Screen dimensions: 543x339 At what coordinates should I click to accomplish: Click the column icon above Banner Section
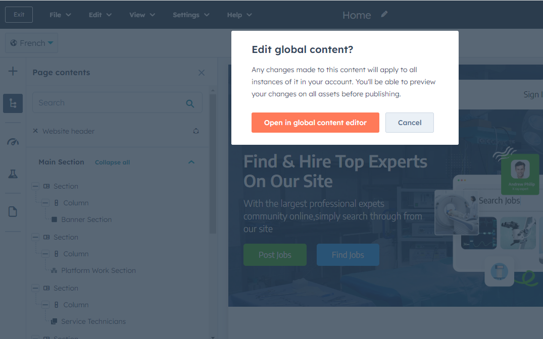click(x=56, y=203)
